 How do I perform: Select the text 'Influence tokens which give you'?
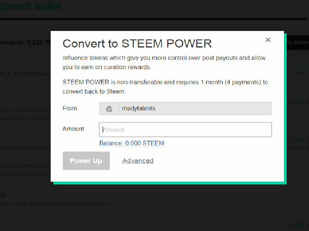pos(107,58)
